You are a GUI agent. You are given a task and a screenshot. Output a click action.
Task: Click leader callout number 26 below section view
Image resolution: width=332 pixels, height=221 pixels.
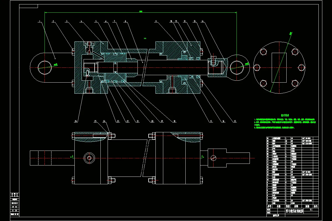click(x=76, y=121)
